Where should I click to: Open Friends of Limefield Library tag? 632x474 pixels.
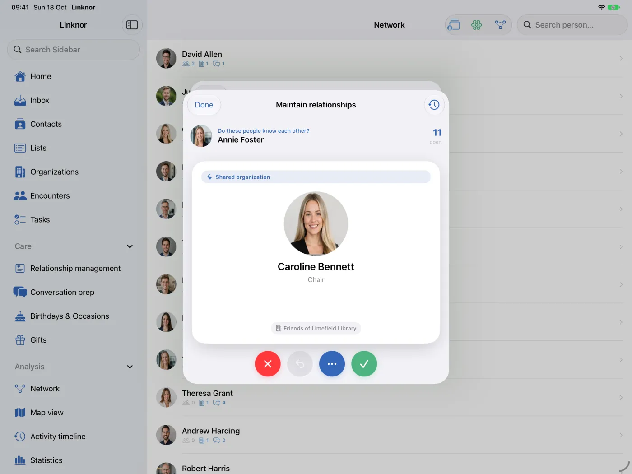[x=316, y=328]
